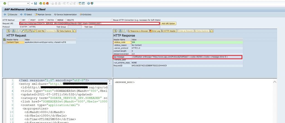The image size is (285, 123).
Task: Open EntitySets from the application toolbar
Action: click(86, 15)
